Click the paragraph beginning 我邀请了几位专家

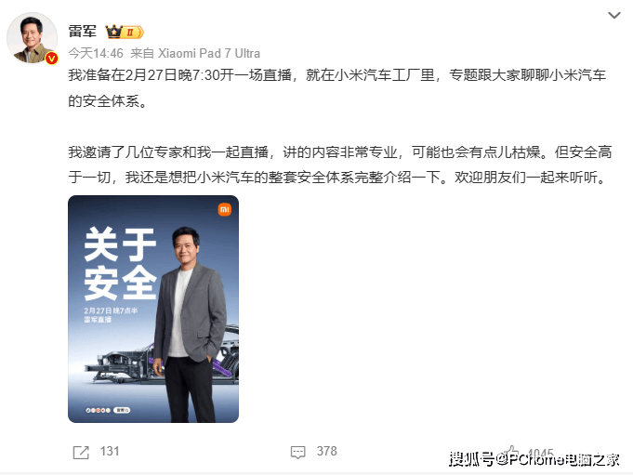(340, 165)
